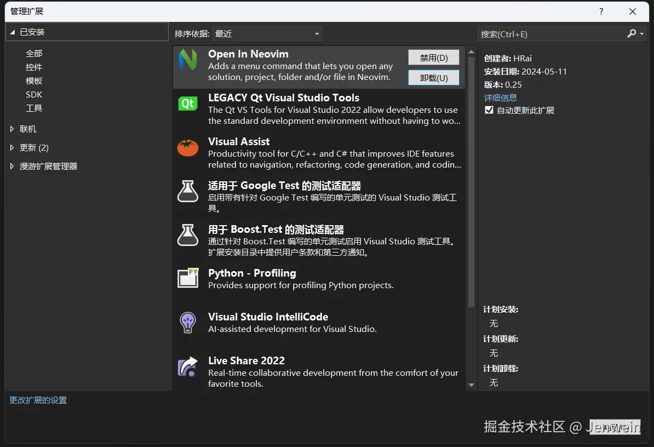
Task: Select the 模板 category
Action: click(34, 81)
